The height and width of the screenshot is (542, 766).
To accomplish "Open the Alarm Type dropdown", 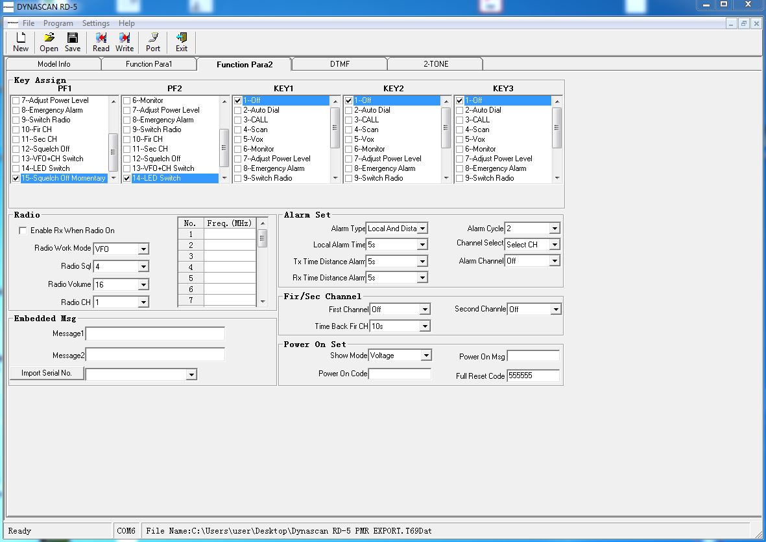I will coord(423,229).
